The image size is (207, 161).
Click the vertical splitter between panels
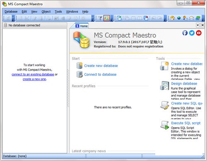click(x=68, y=88)
